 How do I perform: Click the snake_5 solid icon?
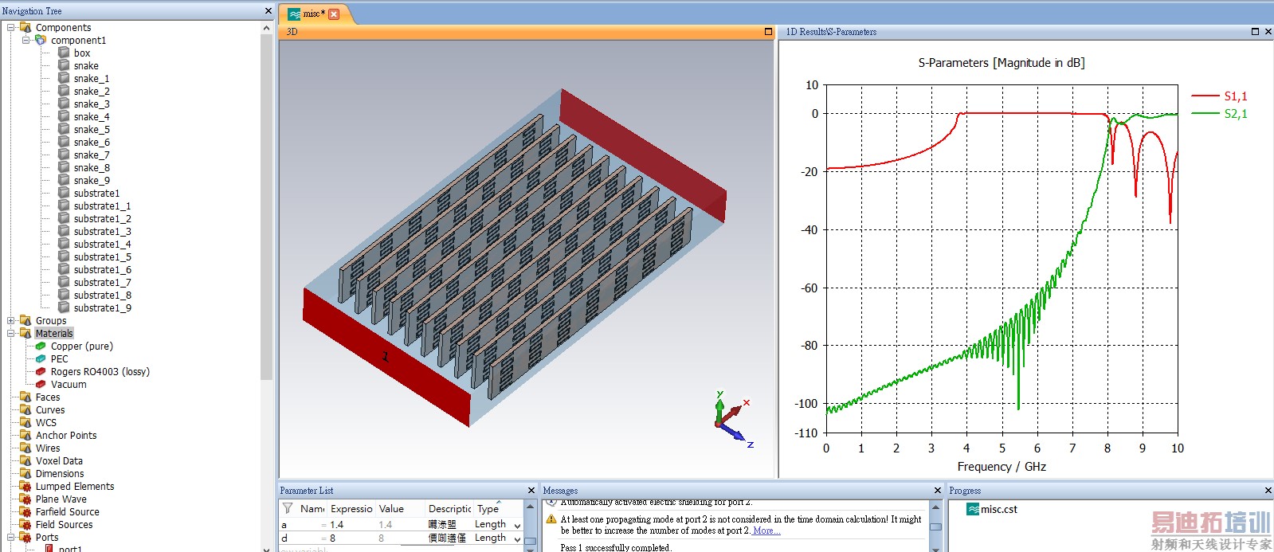pyautogui.click(x=64, y=129)
